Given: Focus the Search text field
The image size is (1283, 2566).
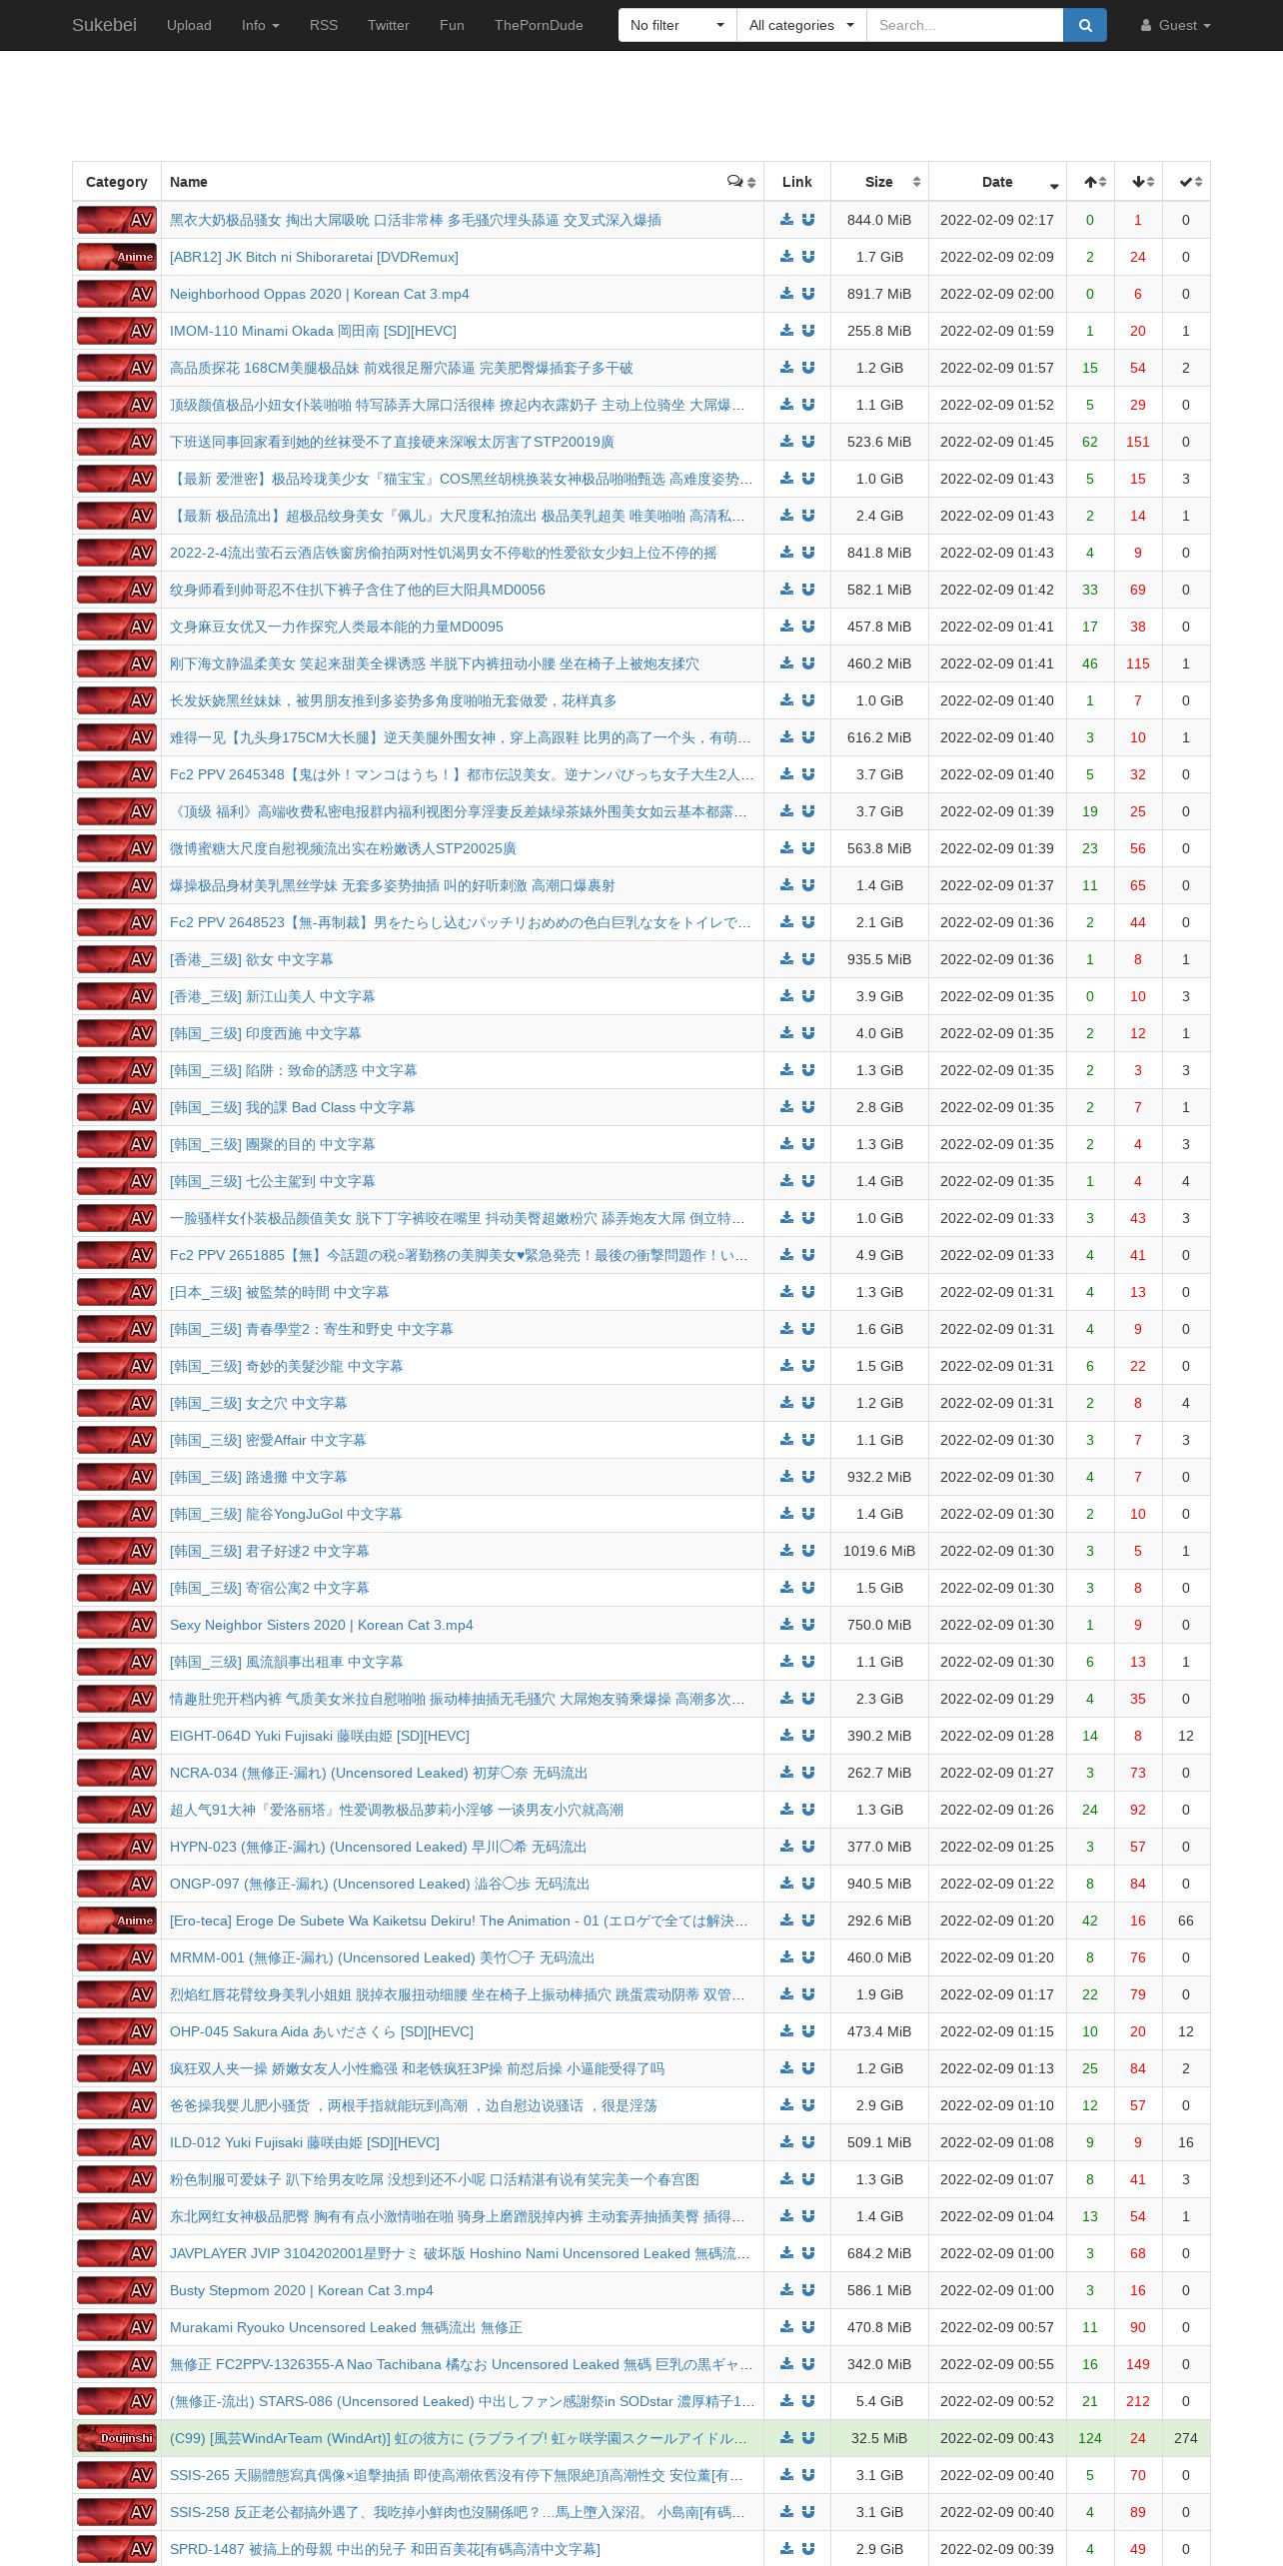Looking at the screenshot, I should coord(964,25).
